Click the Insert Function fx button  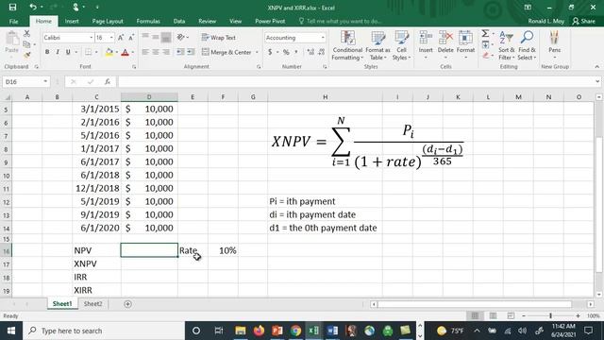pos(108,81)
